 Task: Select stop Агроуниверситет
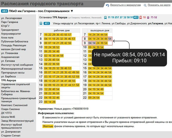[x=11, y=34]
